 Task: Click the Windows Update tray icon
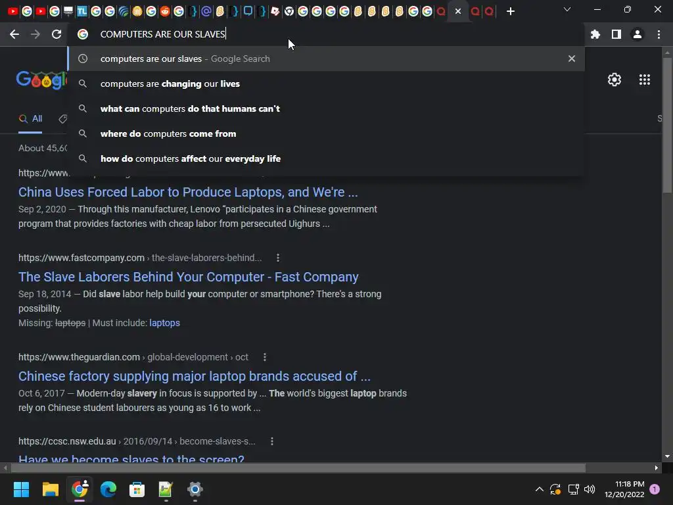pyautogui.click(x=555, y=489)
